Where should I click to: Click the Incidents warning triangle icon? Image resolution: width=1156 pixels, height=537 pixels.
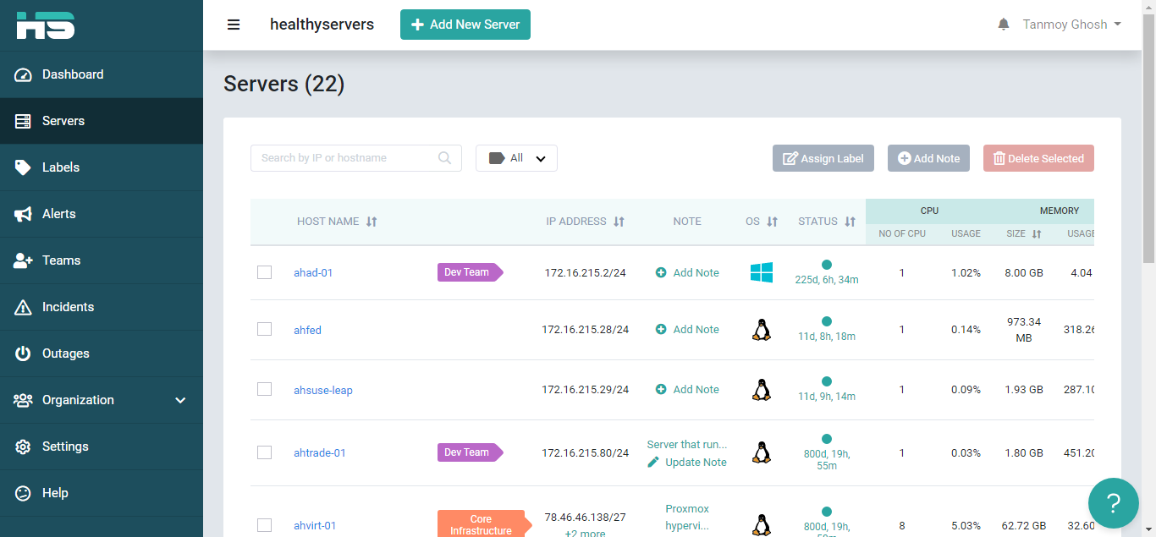pyautogui.click(x=23, y=307)
